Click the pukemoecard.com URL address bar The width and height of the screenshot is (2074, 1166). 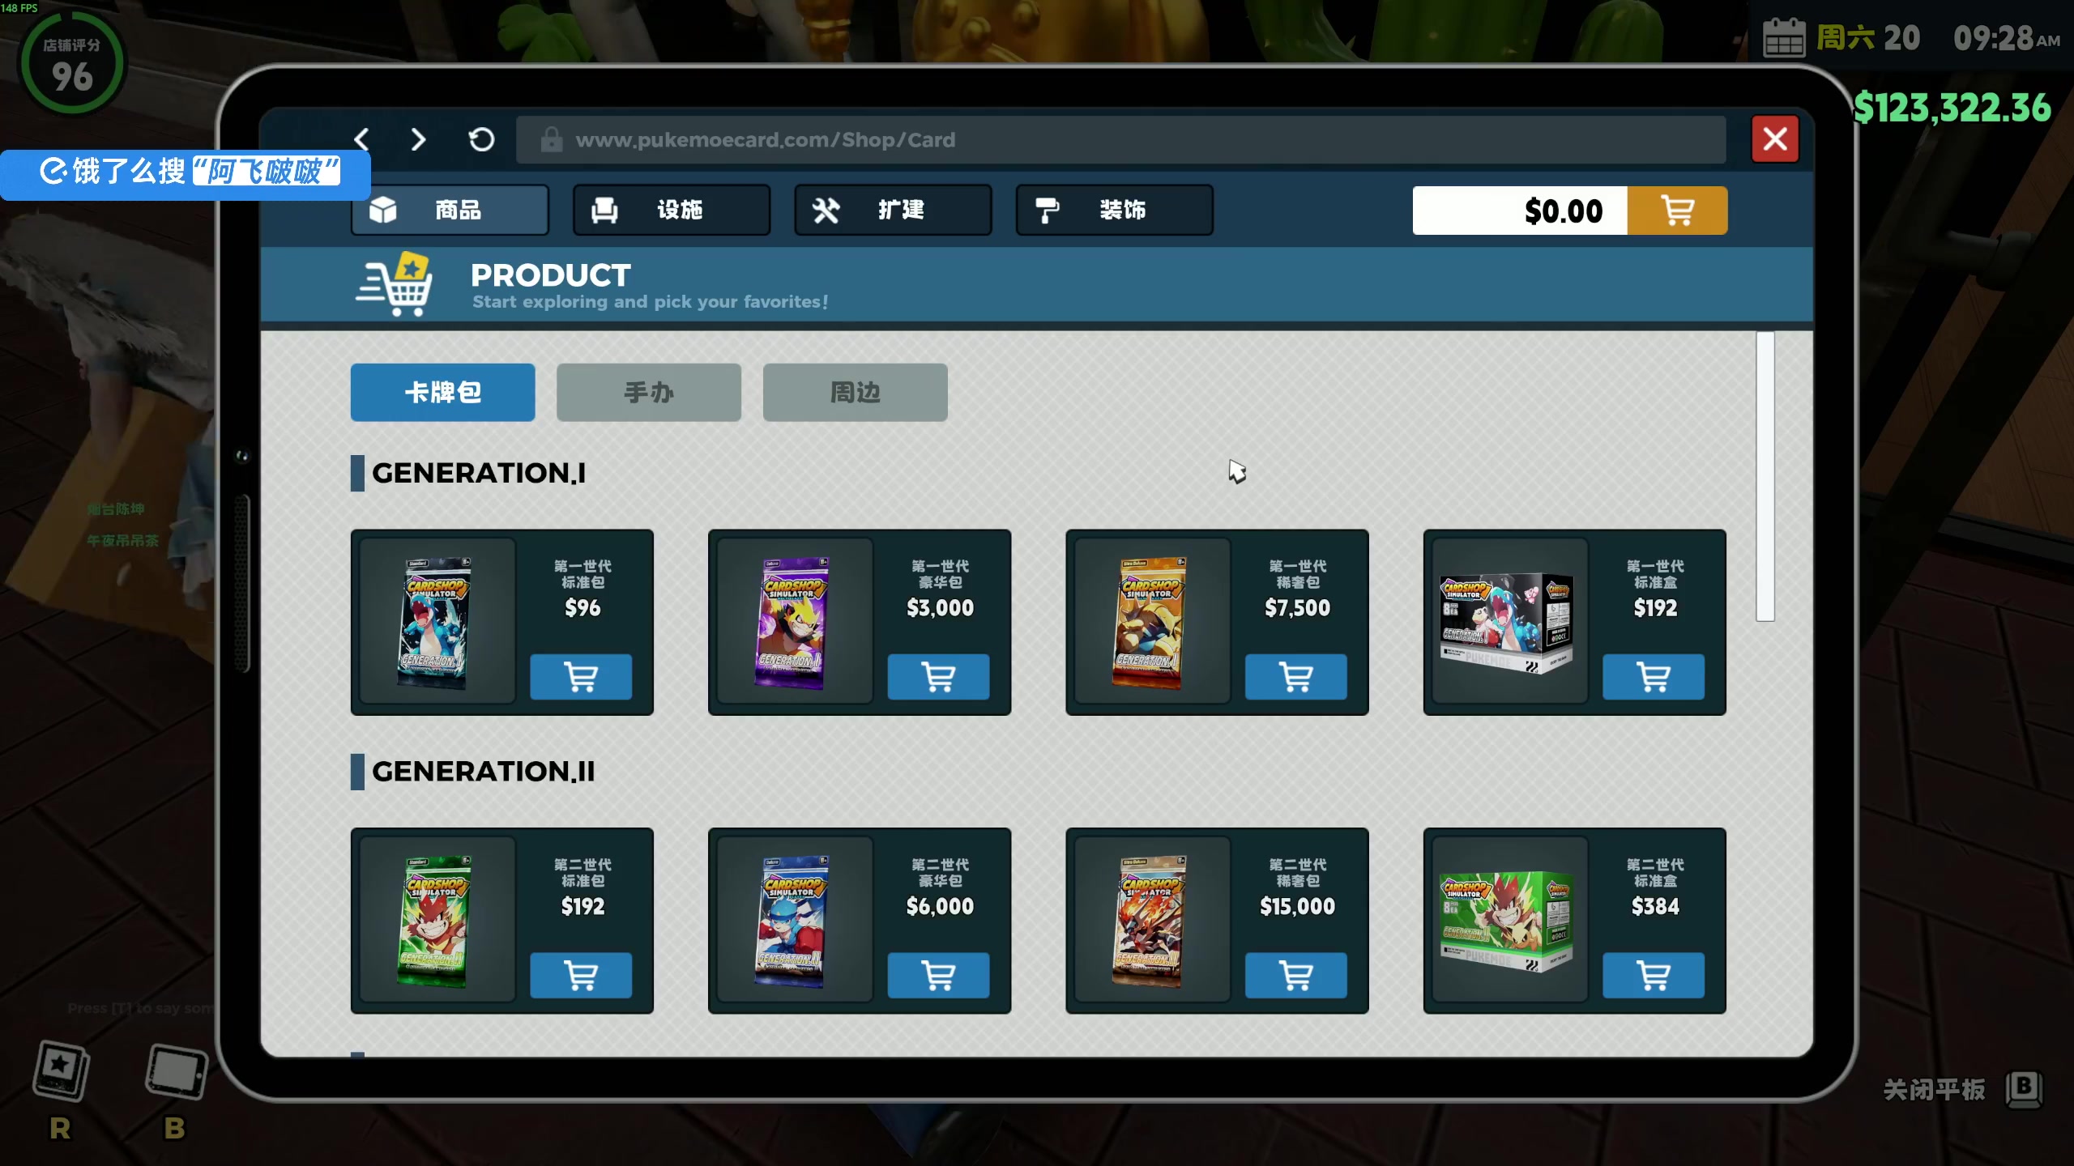click(x=1120, y=139)
